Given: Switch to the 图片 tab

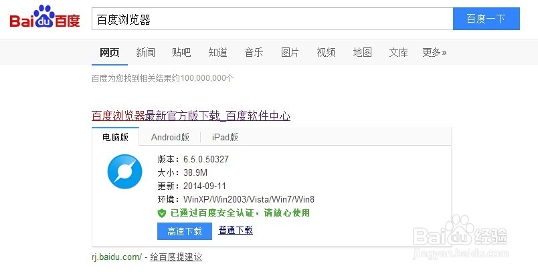Looking at the screenshot, I should [290, 52].
